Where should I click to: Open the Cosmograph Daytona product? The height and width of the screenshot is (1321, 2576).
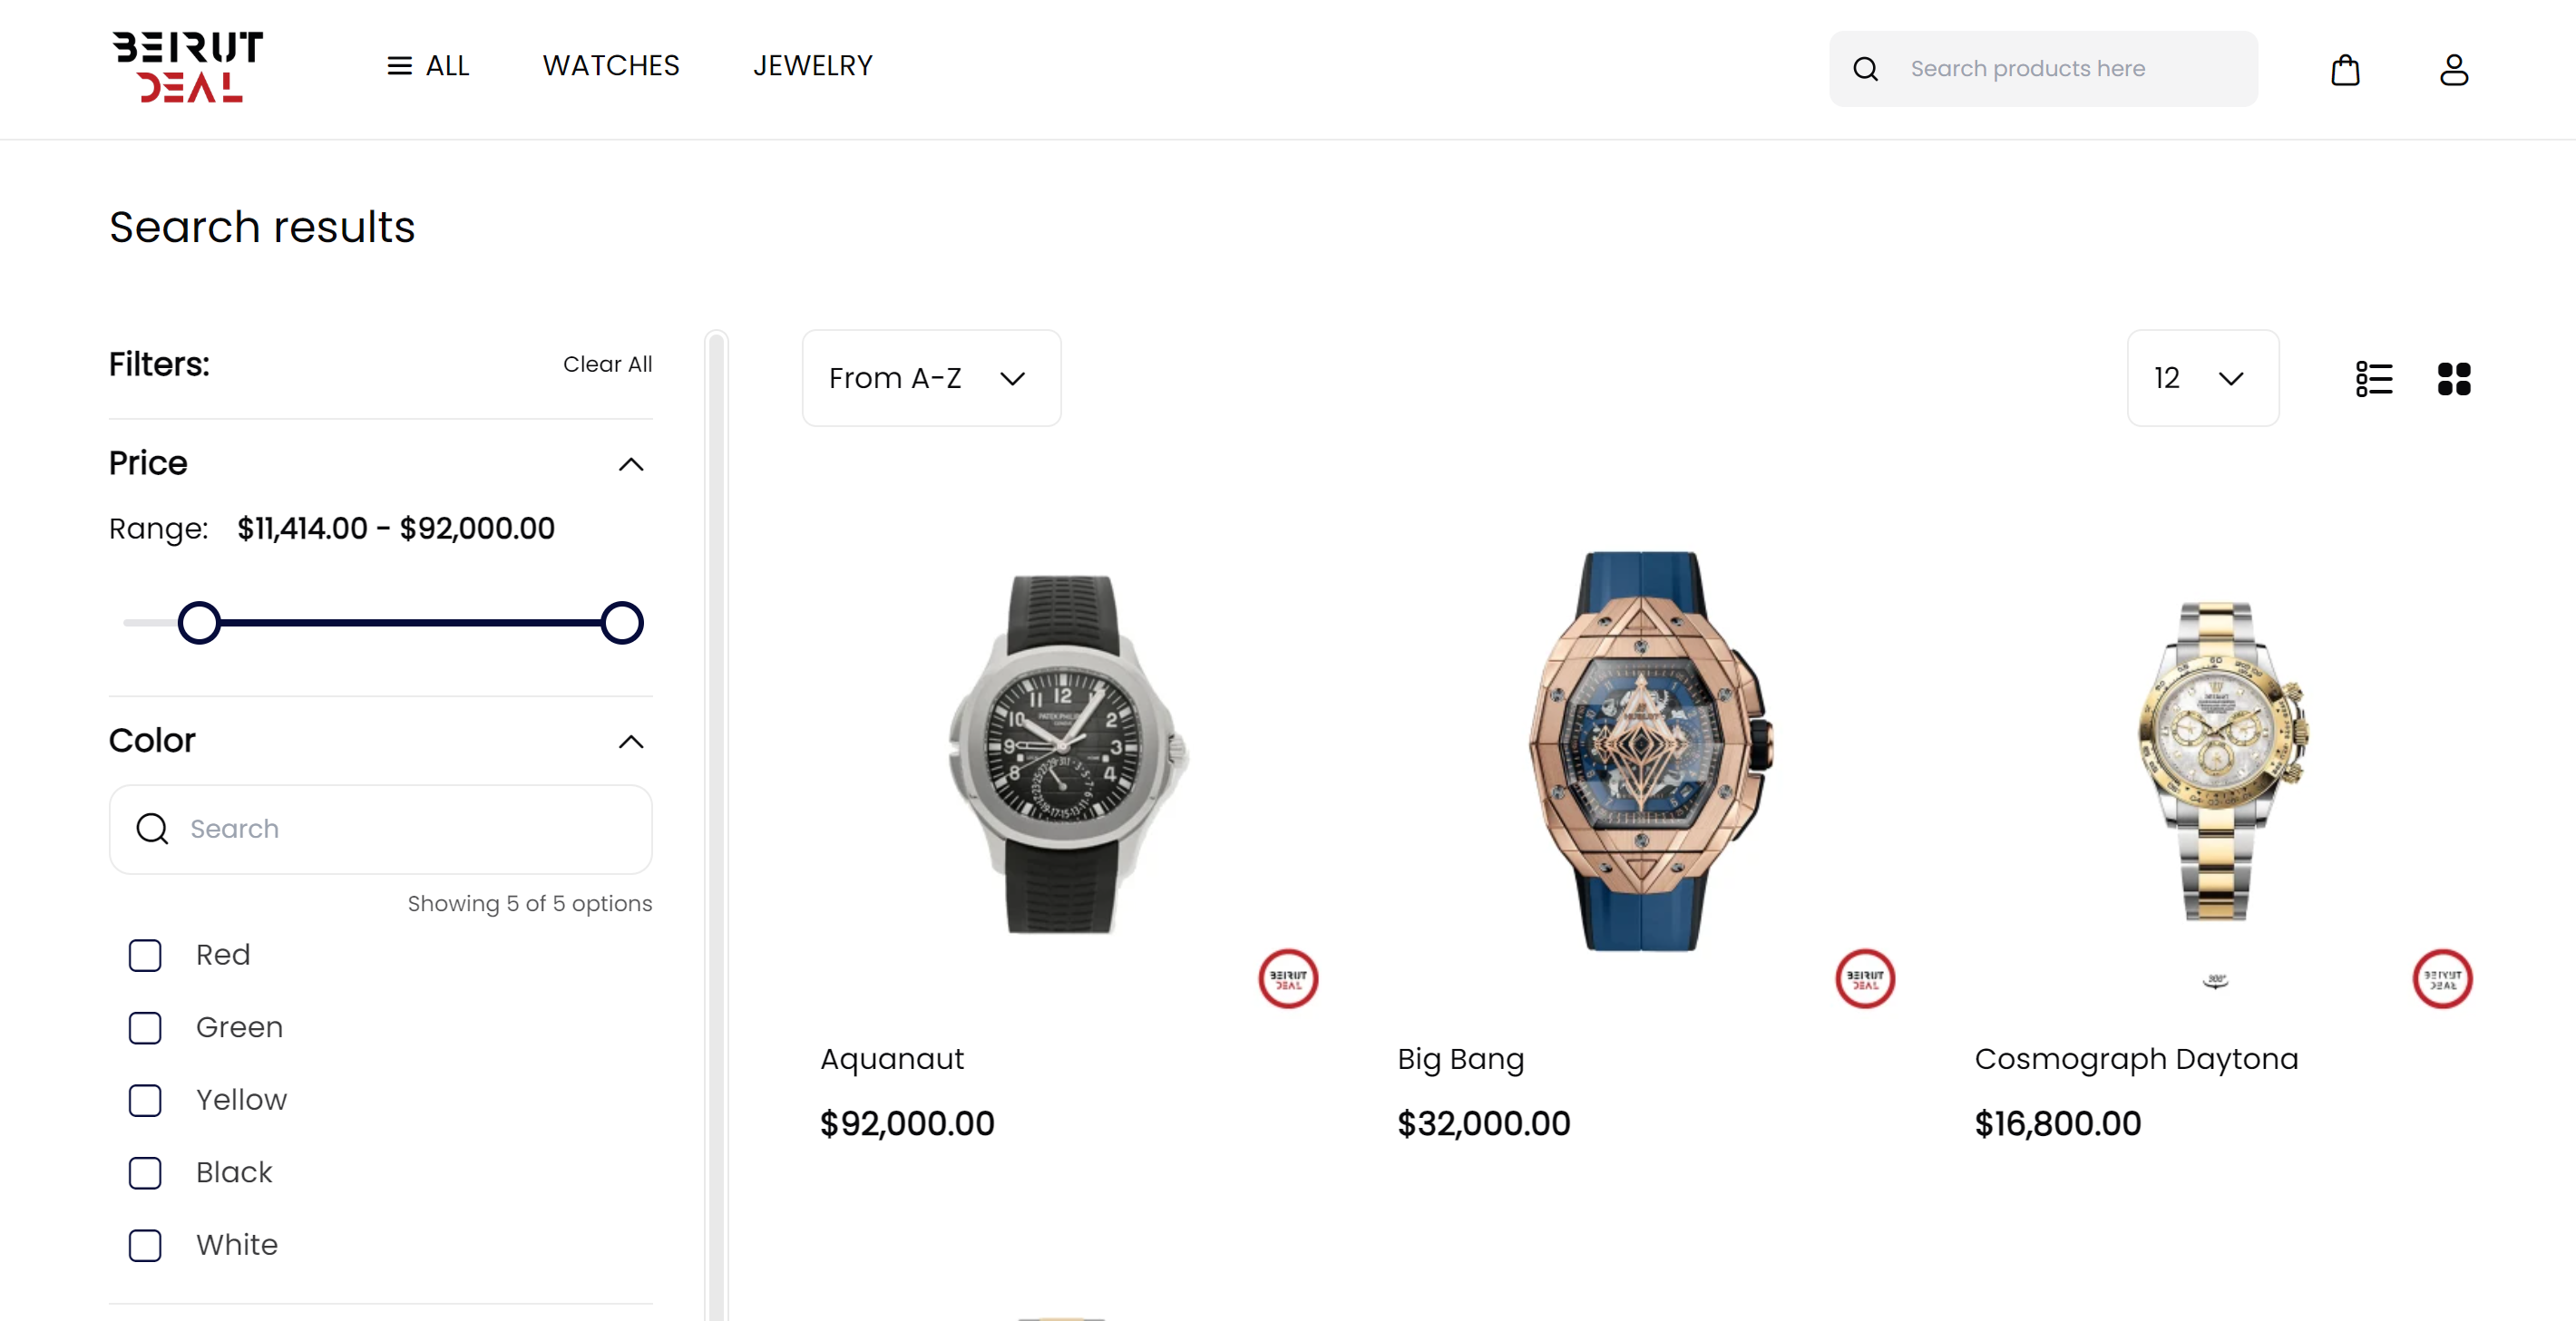(x=2135, y=1058)
